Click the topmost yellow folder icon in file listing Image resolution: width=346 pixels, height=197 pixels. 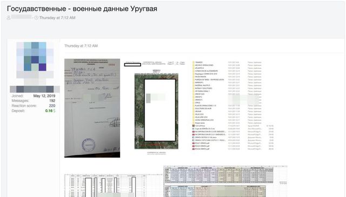[x=194, y=62]
